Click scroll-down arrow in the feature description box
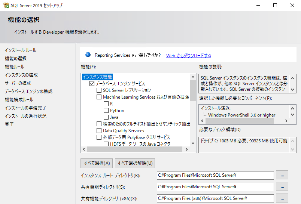The height and width of the screenshot is (204, 301). coord(293,90)
